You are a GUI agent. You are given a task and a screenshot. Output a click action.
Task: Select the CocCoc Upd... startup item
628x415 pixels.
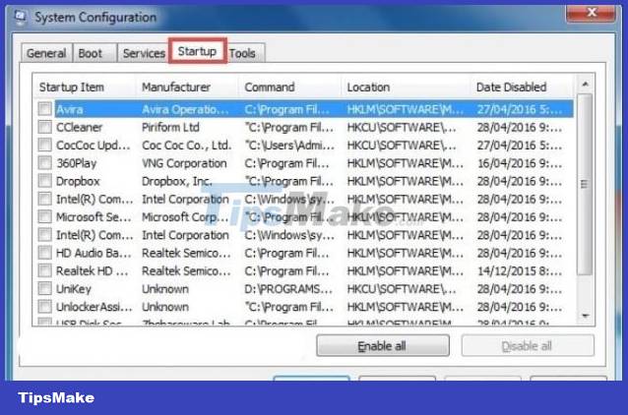tap(94, 146)
